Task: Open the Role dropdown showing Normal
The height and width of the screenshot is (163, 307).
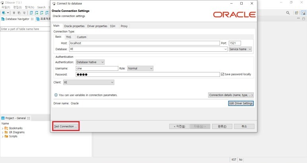Action: (140, 68)
